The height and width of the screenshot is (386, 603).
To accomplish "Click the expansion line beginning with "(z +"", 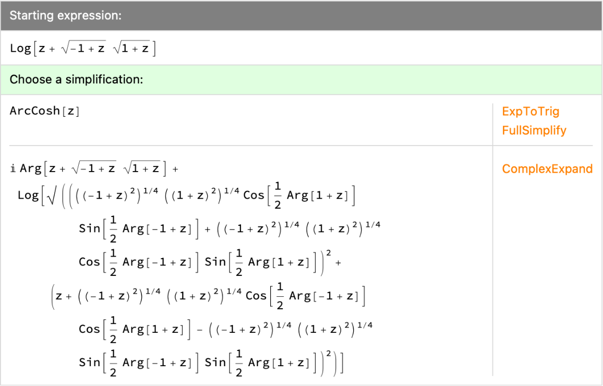I will (209, 296).
